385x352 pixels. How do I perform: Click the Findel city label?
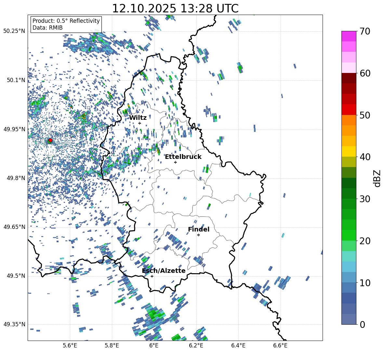199,229
